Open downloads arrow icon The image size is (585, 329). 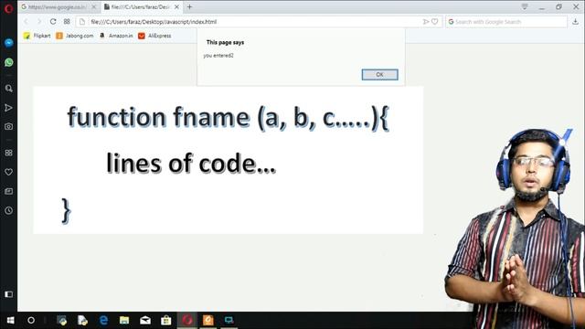click(x=575, y=22)
